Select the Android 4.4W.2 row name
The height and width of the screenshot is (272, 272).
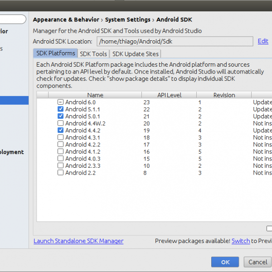click(85, 123)
